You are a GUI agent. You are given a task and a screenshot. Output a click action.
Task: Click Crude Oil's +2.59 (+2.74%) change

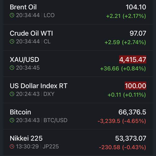[x=125, y=42]
